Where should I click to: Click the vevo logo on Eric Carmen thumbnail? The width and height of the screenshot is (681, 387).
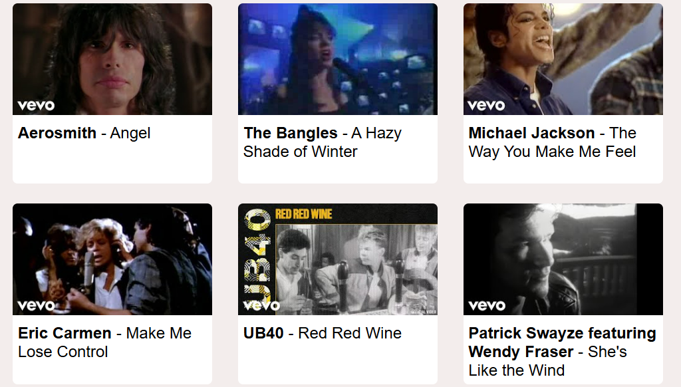pyautogui.click(x=36, y=306)
